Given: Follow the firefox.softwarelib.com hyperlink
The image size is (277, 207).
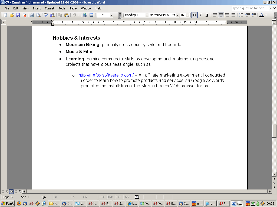Looking at the screenshot, I should (106, 75).
